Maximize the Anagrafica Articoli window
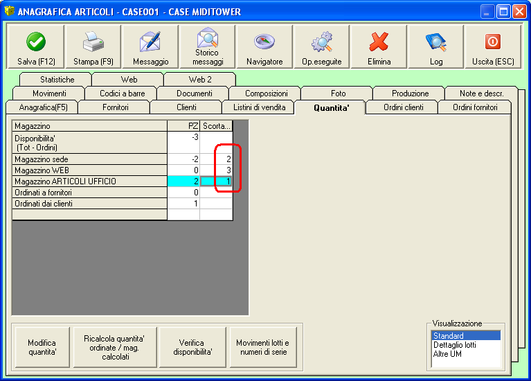The image size is (531, 381). click(503, 12)
